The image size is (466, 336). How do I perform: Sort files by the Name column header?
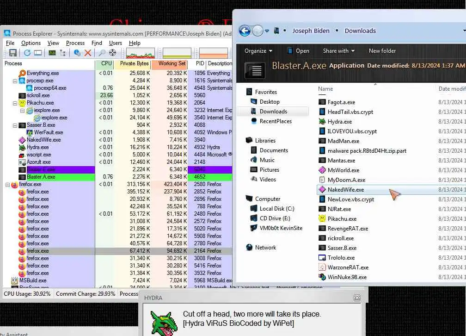click(x=325, y=89)
